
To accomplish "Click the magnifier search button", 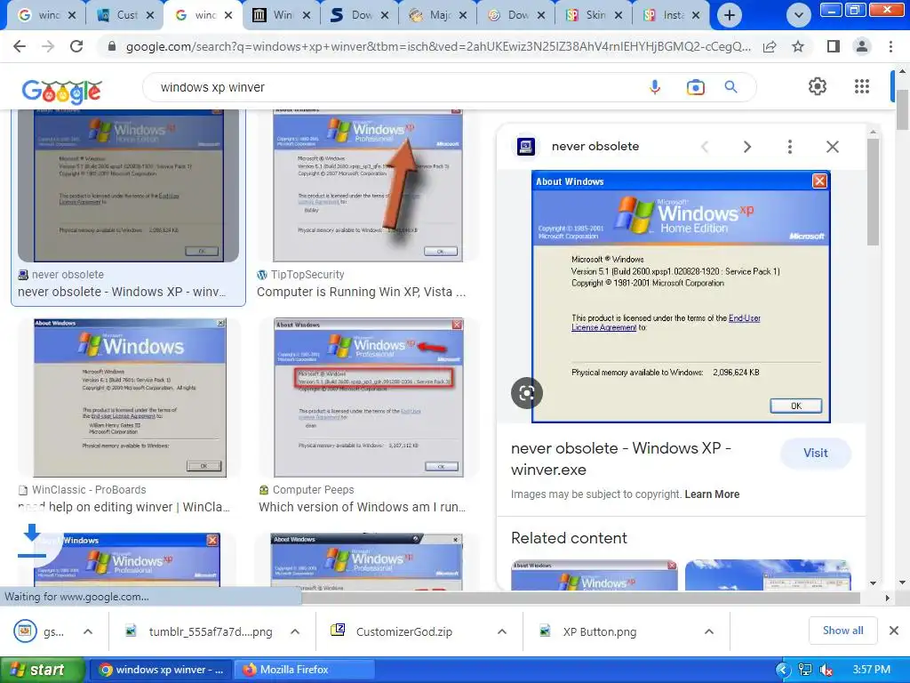I will (x=730, y=87).
